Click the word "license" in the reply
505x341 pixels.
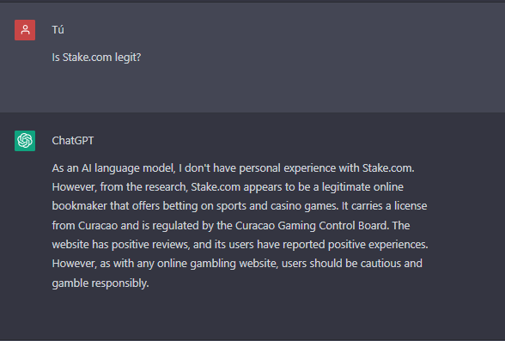[411, 206]
